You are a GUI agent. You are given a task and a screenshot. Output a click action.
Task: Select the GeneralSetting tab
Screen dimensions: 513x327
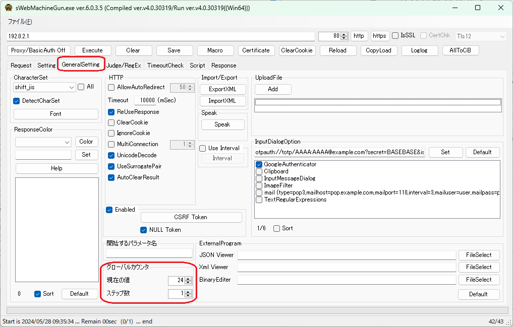point(81,64)
